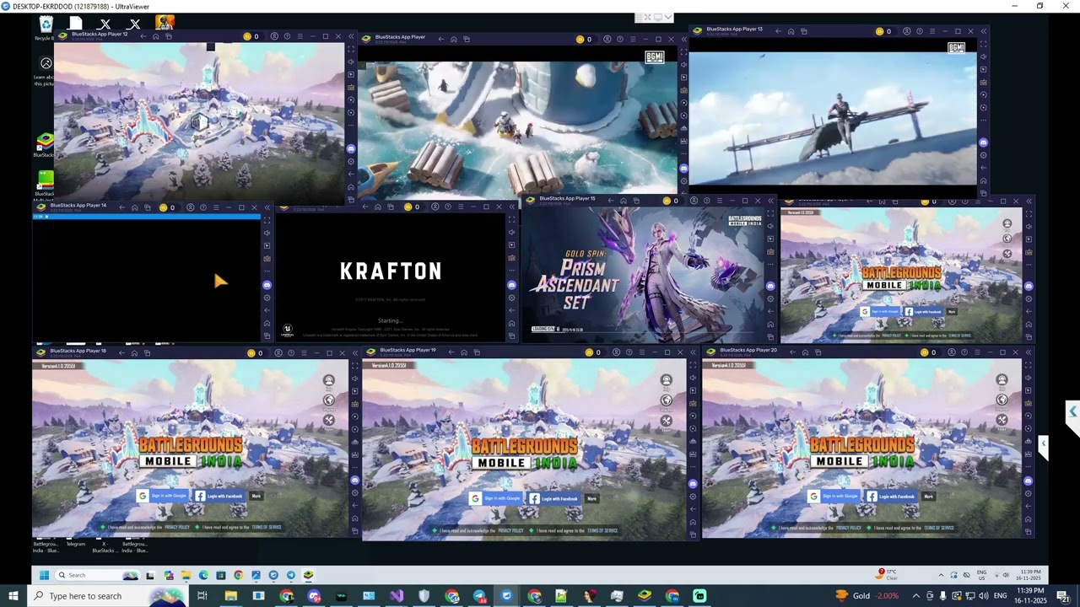Open the repair tools icon in App Player 18
The image size is (1080, 607).
tap(329, 420)
